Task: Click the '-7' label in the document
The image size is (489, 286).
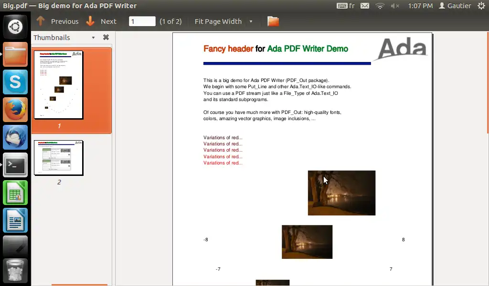Action: [218, 269]
